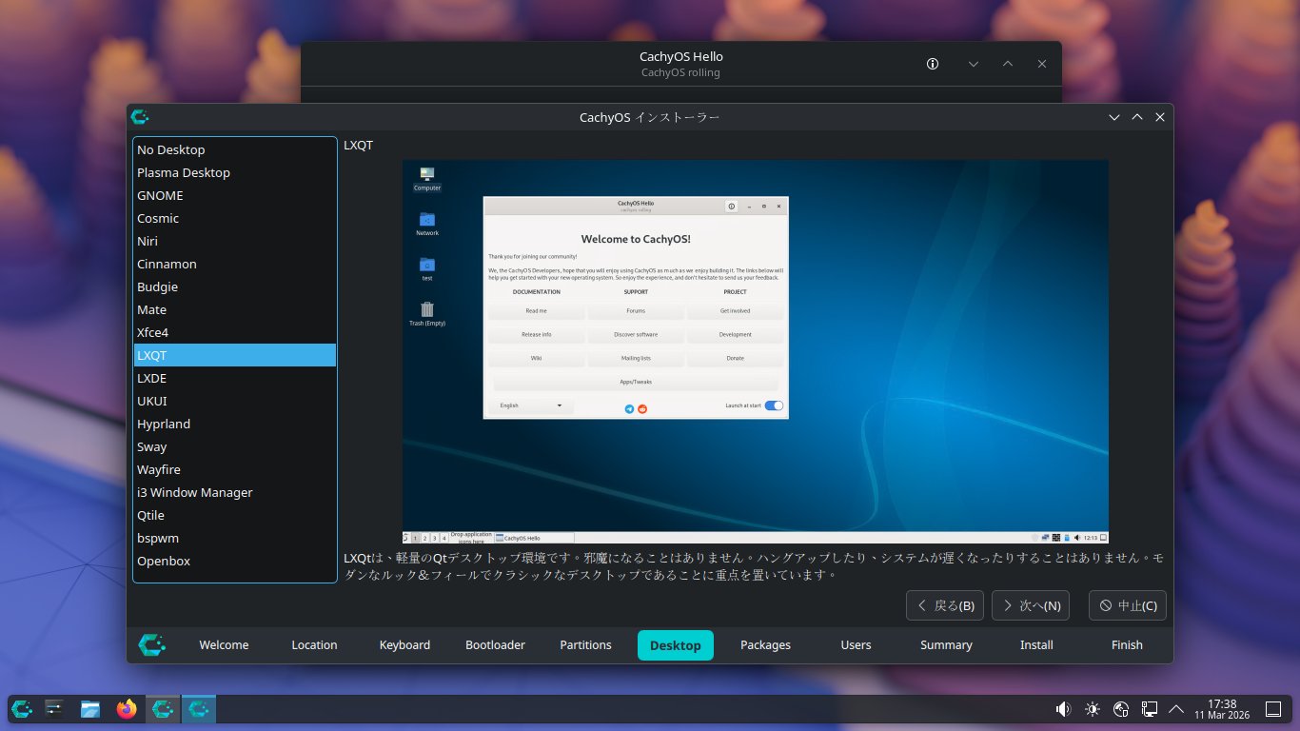Select "Niri" in the desktop list
The image size is (1300, 731).
(235, 241)
